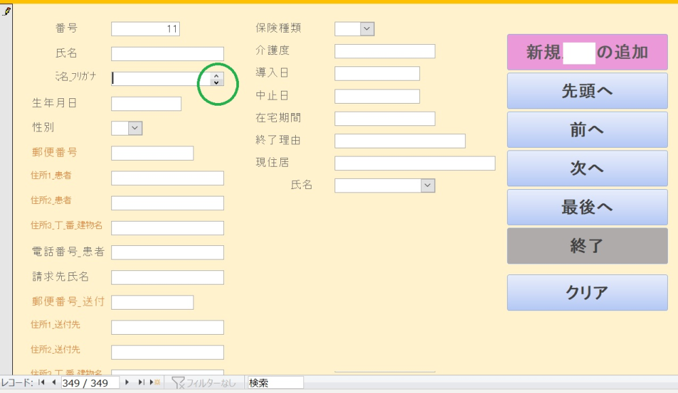
Task: Click into the 氏名 text field on the left
Action: pyautogui.click(x=168, y=54)
